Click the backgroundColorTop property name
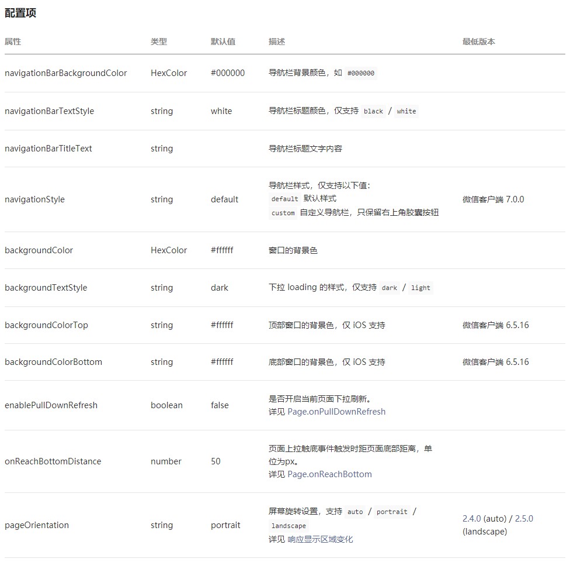570x562 pixels. point(46,325)
